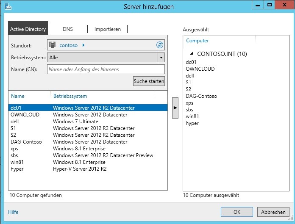Select the hyper Hyper-V Server 2012 R2 row
The image size is (295, 224).
[x=88, y=169]
